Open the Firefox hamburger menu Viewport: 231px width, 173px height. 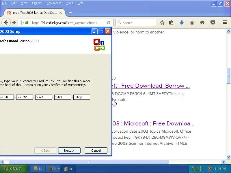coord(225,22)
